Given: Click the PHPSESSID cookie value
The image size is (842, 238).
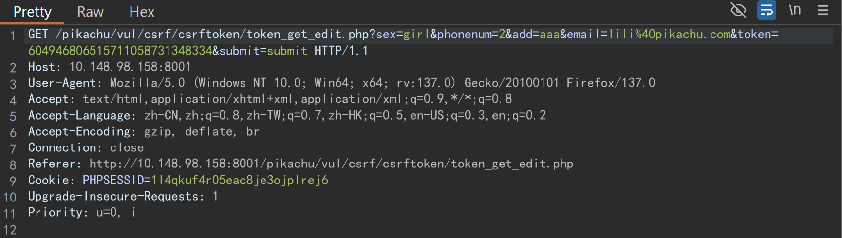Looking at the screenshot, I should [240, 180].
